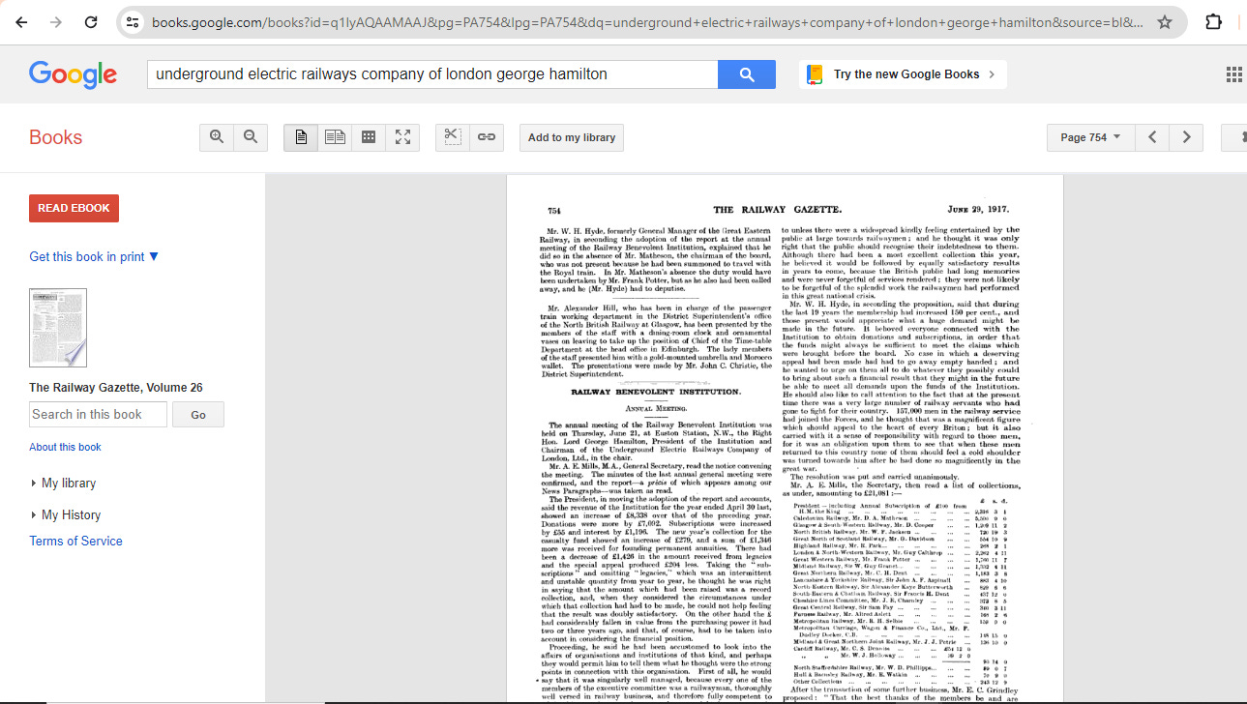Open the browser extensions puzzle icon
Image resolution: width=1247 pixels, height=704 pixels.
1213,21
